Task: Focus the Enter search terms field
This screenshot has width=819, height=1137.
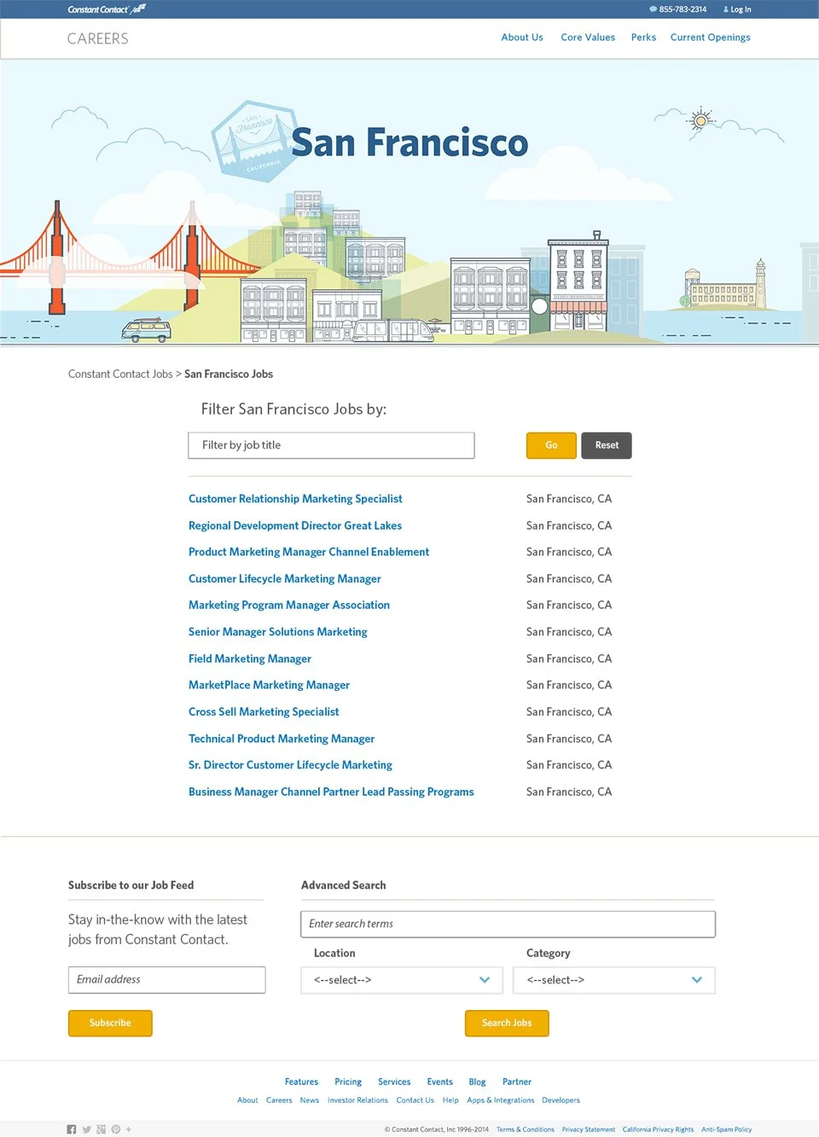Action: pyautogui.click(x=508, y=924)
